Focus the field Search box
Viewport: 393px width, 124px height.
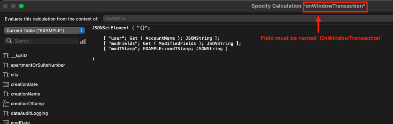point(41,41)
